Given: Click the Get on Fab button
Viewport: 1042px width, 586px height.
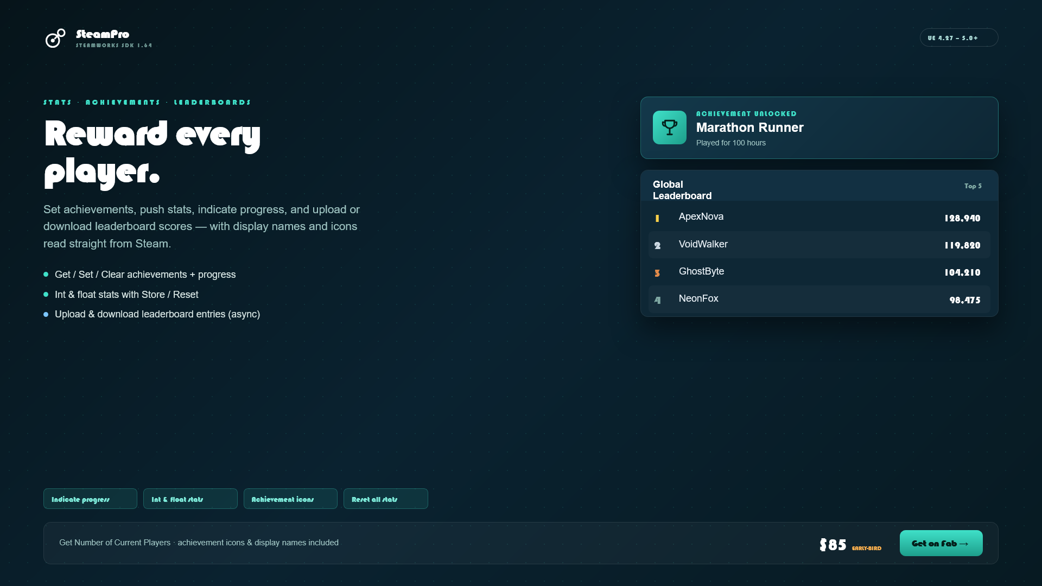Looking at the screenshot, I should tap(941, 543).
